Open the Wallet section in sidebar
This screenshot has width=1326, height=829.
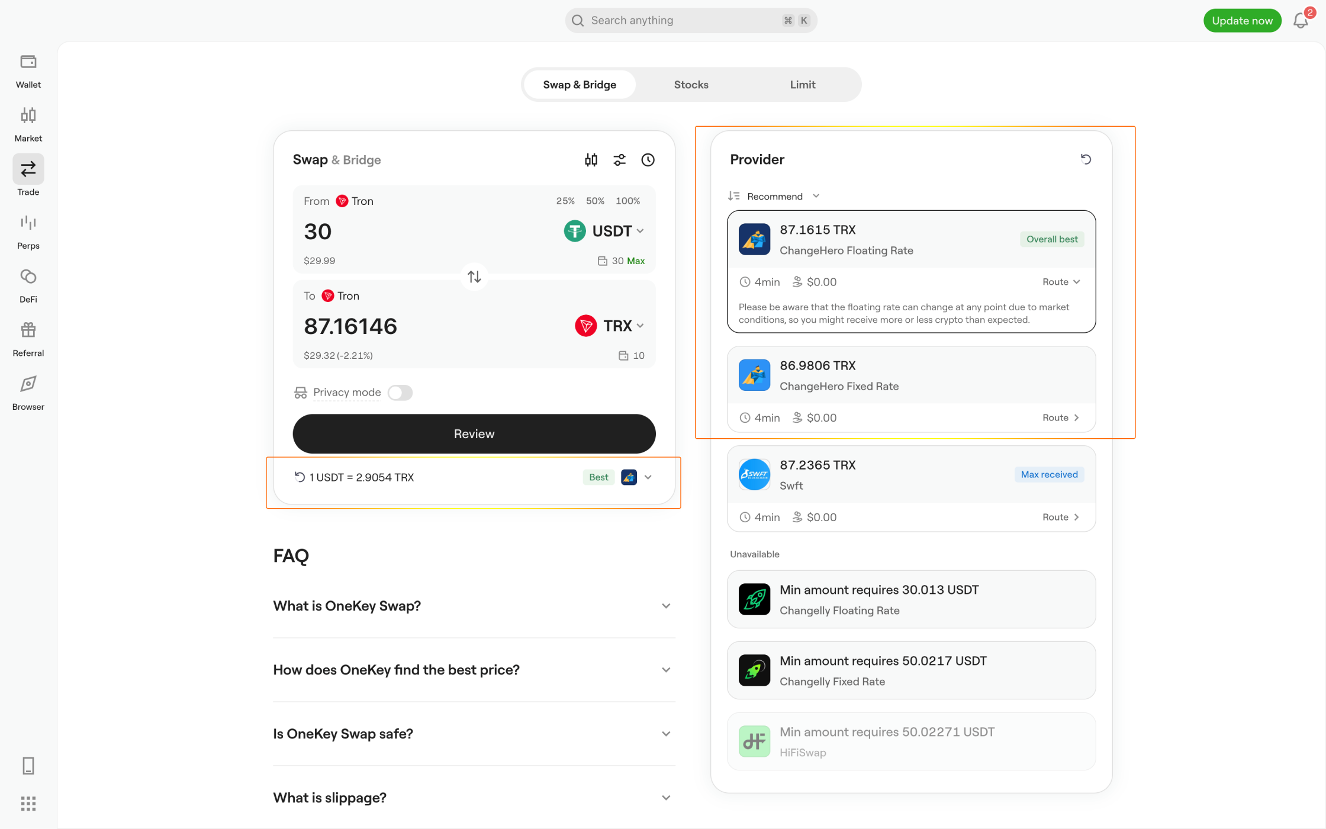28,71
